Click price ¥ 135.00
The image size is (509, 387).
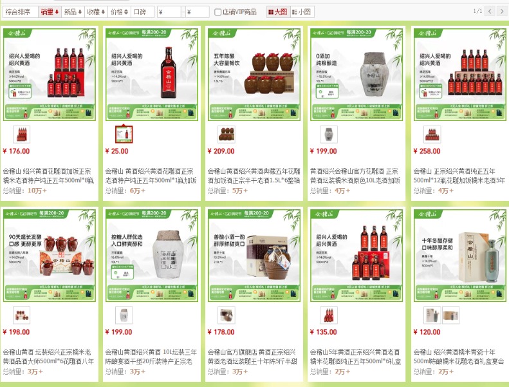click(x=323, y=332)
